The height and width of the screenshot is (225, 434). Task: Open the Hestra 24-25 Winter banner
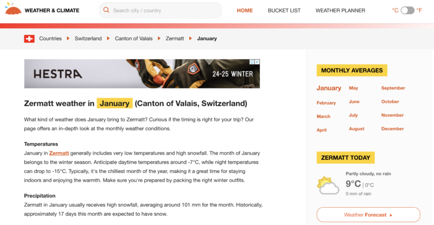[x=142, y=74]
